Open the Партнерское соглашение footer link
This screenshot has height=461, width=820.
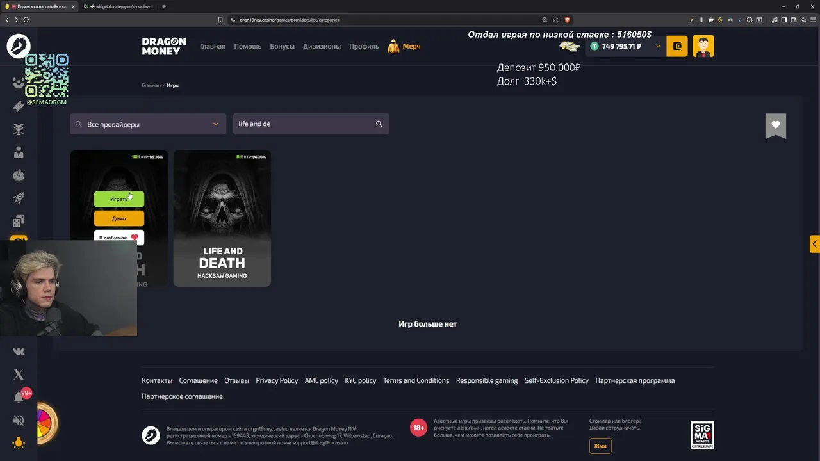(183, 396)
